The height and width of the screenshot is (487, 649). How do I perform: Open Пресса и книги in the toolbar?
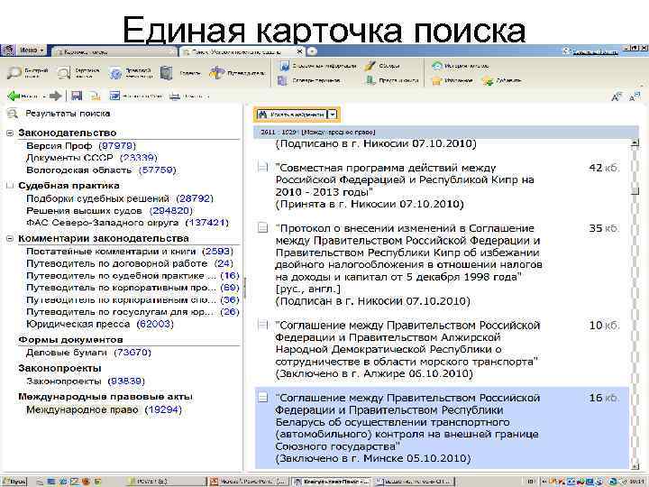(x=392, y=80)
